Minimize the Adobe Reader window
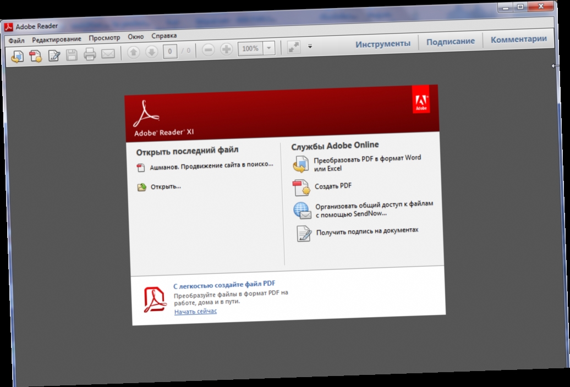 [x=505, y=8]
